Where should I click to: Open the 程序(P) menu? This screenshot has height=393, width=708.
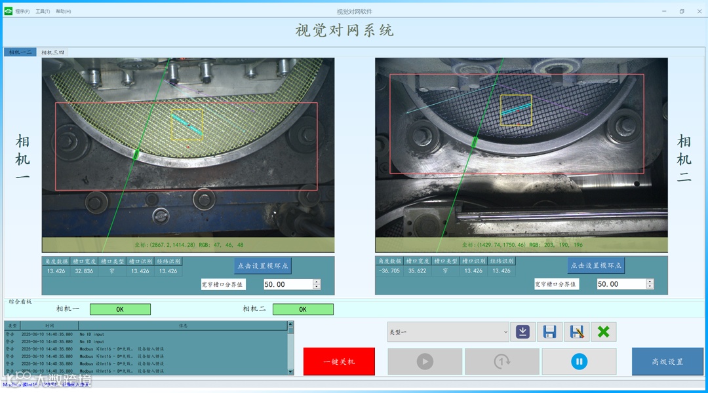tap(22, 11)
